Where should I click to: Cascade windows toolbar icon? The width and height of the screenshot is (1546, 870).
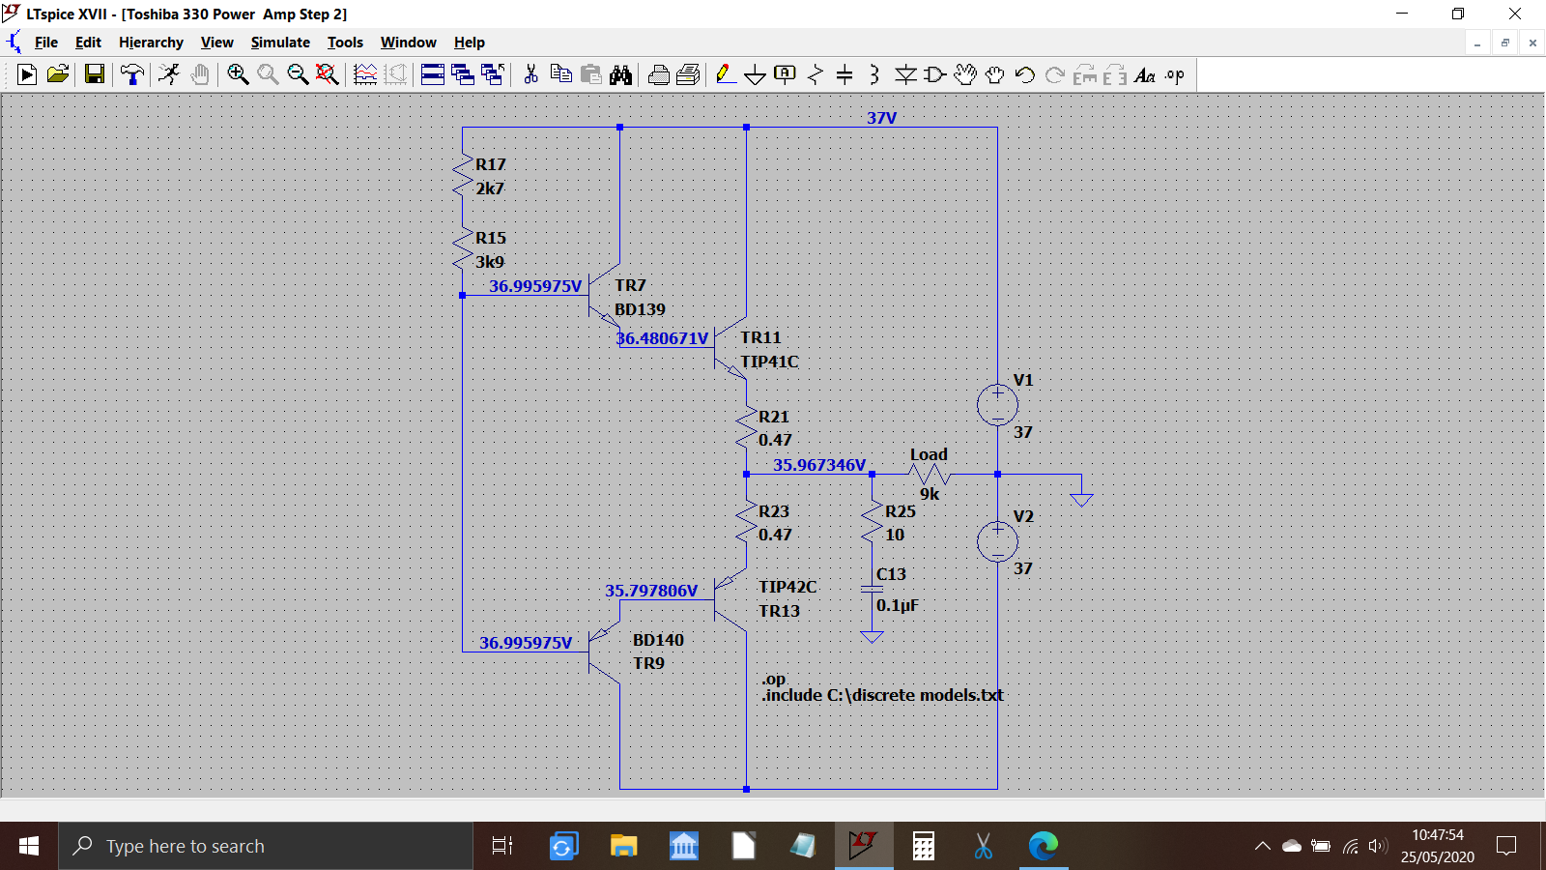click(x=463, y=74)
